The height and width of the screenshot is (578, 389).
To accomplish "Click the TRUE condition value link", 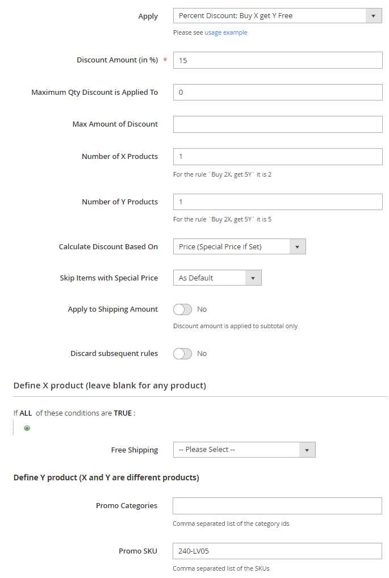I will 123,413.
